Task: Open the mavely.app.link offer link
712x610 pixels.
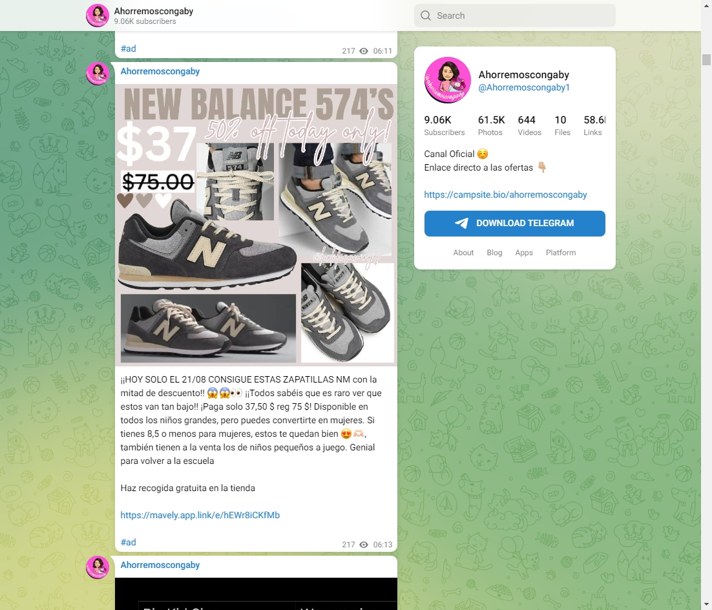Action: point(200,515)
